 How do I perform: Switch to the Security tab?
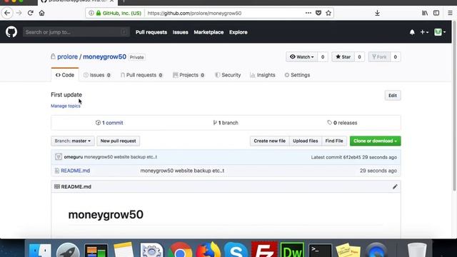228,75
